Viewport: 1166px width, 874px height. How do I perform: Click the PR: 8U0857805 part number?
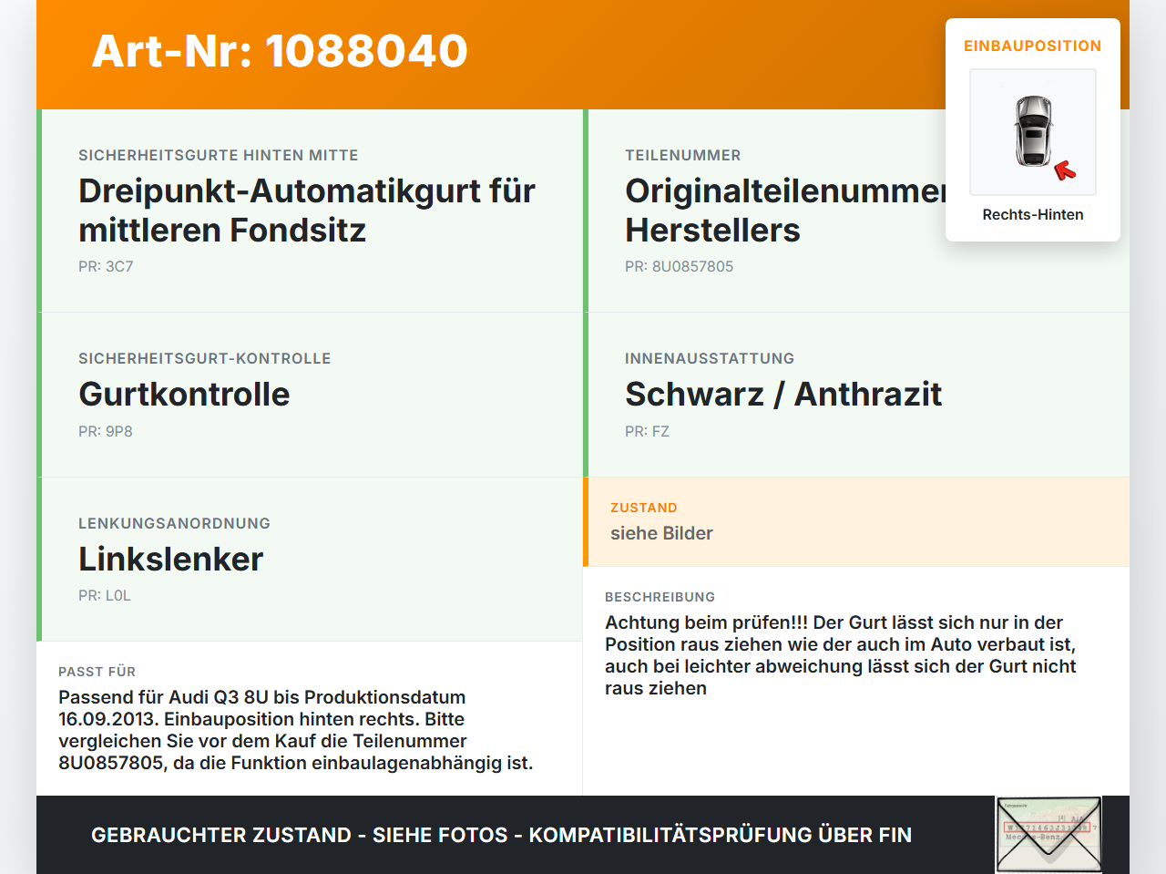point(679,267)
